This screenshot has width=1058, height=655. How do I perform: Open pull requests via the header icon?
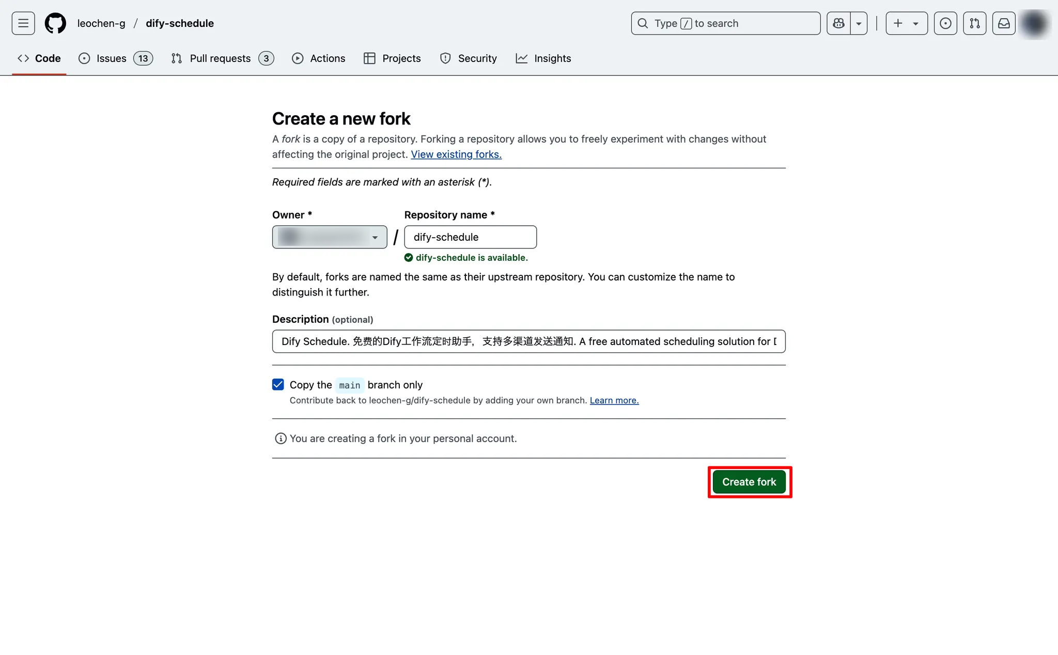(975, 23)
